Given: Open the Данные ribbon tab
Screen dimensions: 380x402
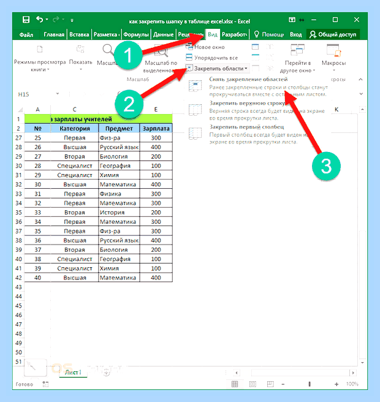Looking at the screenshot, I should tap(163, 34).
